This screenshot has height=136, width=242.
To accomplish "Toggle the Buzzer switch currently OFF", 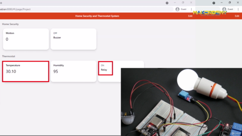I will tap(73, 39).
